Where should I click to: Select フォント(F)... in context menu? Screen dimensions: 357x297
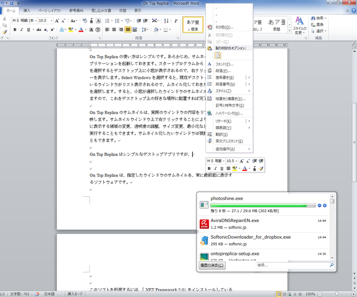229,64
